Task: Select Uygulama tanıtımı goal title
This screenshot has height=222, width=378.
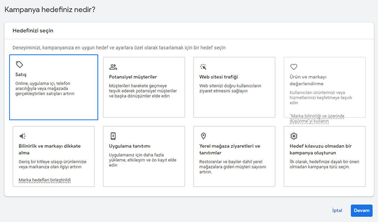Action: click(130, 146)
